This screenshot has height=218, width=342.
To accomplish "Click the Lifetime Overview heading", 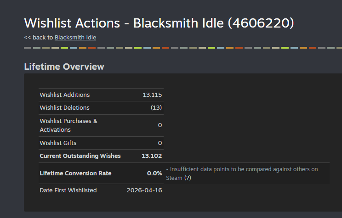I will pyautogui.click(x=64, y=67).
